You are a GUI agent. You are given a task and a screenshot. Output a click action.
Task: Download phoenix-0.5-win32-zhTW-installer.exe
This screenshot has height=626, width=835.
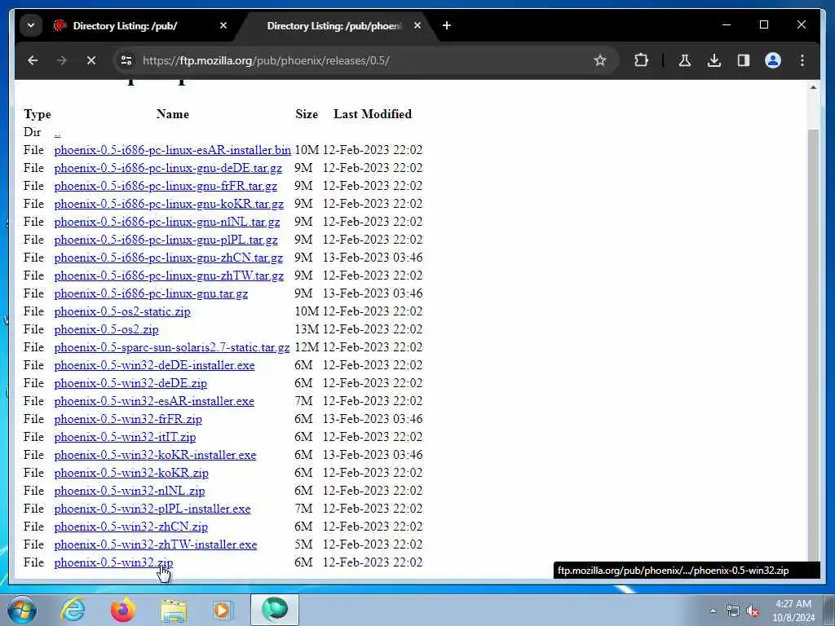(x=156, y=544)
